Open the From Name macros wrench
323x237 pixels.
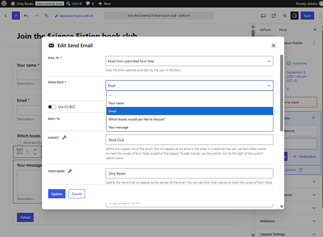pos(70,171)
